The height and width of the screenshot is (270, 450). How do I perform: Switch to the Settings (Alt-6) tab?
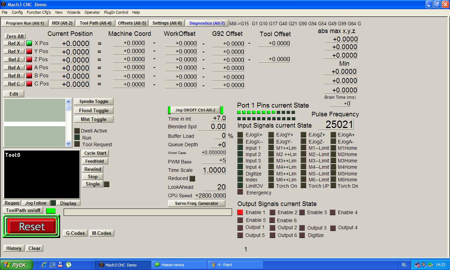point(167,23)
